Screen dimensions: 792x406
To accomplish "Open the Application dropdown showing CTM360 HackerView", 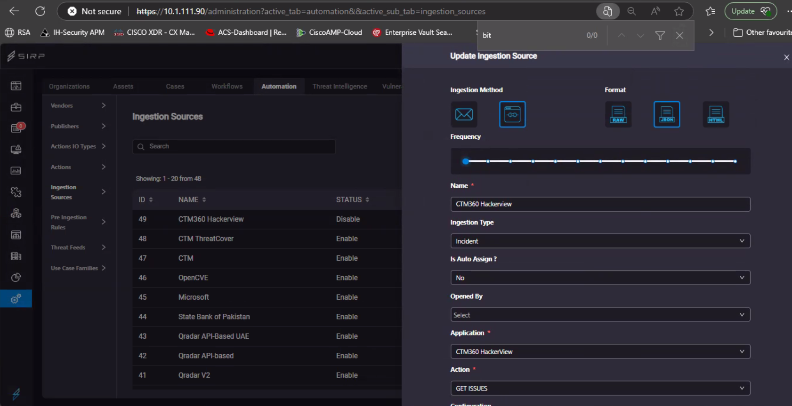I will pos(600,351).
